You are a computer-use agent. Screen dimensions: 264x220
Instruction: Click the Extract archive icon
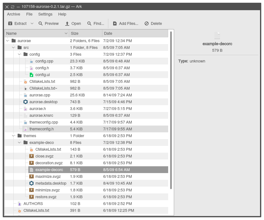(x=10, y=23)
